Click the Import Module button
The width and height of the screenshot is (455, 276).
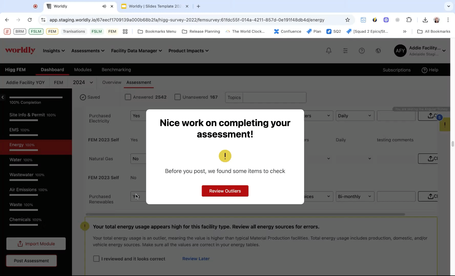tap(36, 244)
